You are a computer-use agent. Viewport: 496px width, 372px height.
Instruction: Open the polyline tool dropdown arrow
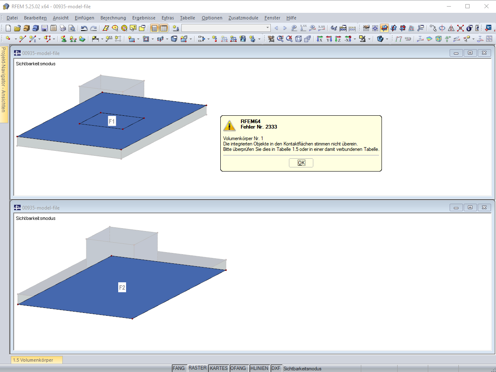[x=54, y=39]
